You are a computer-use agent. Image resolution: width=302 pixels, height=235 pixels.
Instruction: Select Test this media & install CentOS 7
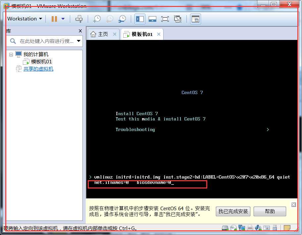coord(161,119)
